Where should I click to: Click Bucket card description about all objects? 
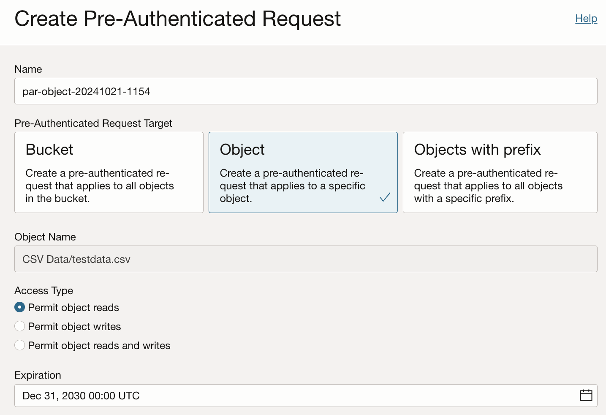pos(99,186)
